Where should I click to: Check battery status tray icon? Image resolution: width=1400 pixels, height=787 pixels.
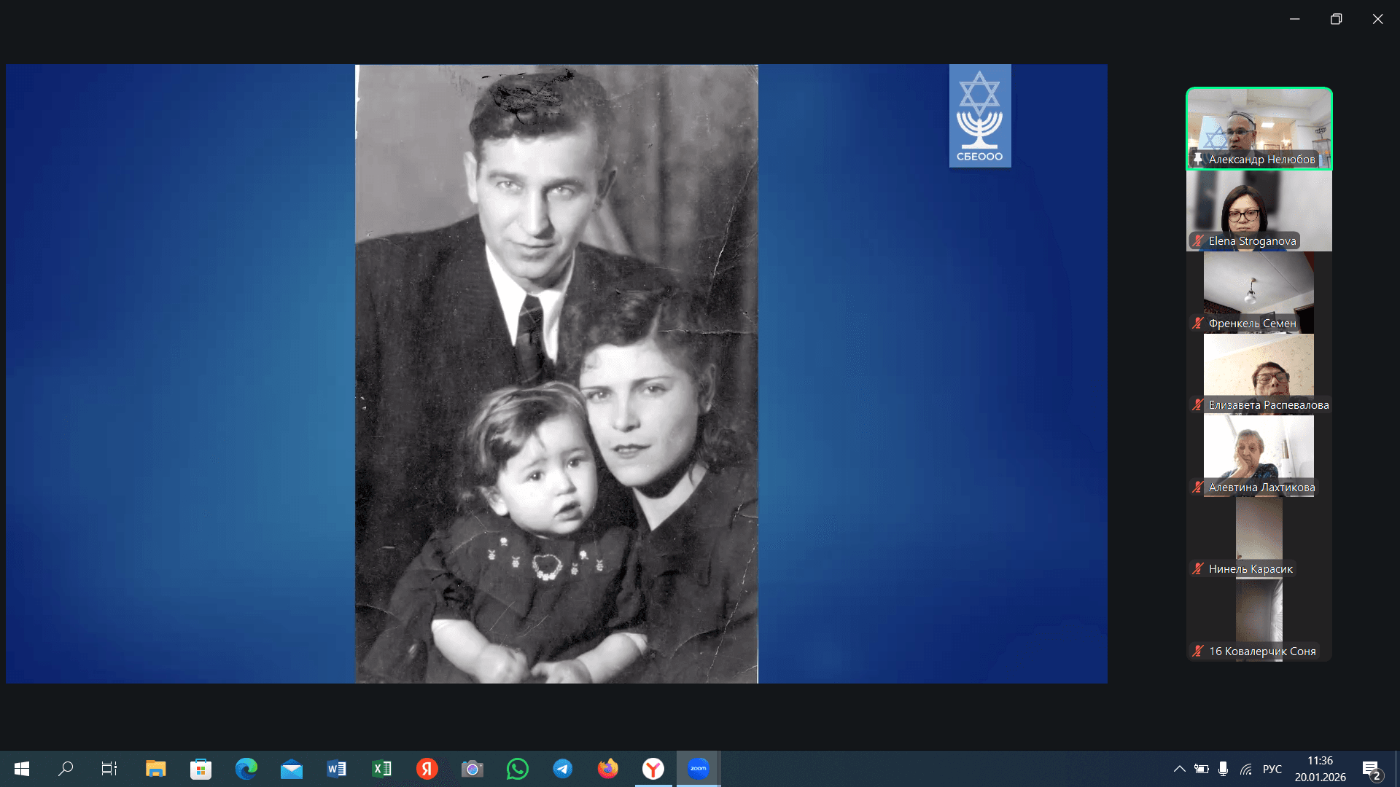pos(1202,769)
